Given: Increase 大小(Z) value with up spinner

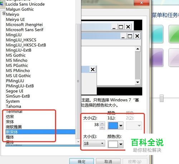Looking at the screenshot, I should point(102,124).
